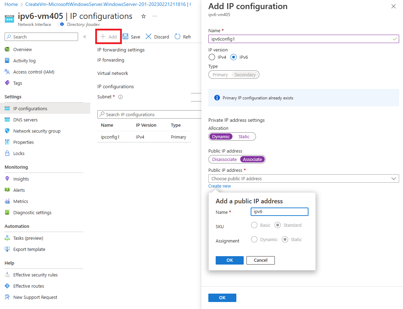Click Cancel in Add a public IP popup

[x=260, y=260]
